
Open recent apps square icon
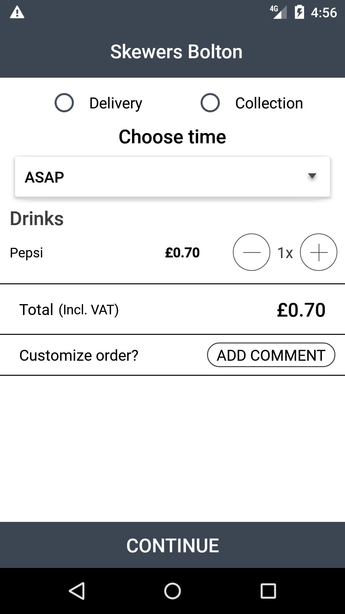(x=268, y=591)
